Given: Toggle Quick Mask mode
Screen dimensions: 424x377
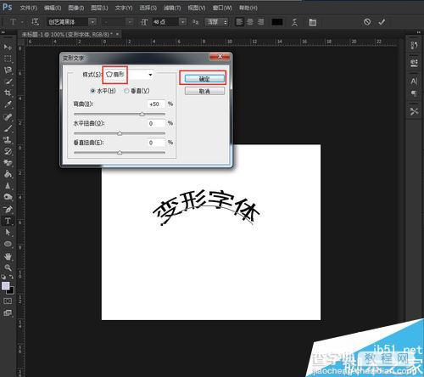Looking at the screenshot, I should [8, 301].
